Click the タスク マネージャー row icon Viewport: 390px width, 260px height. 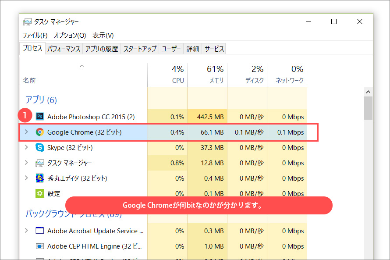click(x=40, y=163)
